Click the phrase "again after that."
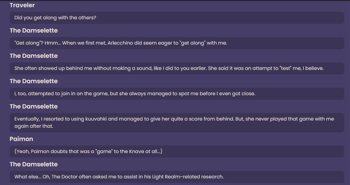This screenshot has height=185, width=350. 34,126
